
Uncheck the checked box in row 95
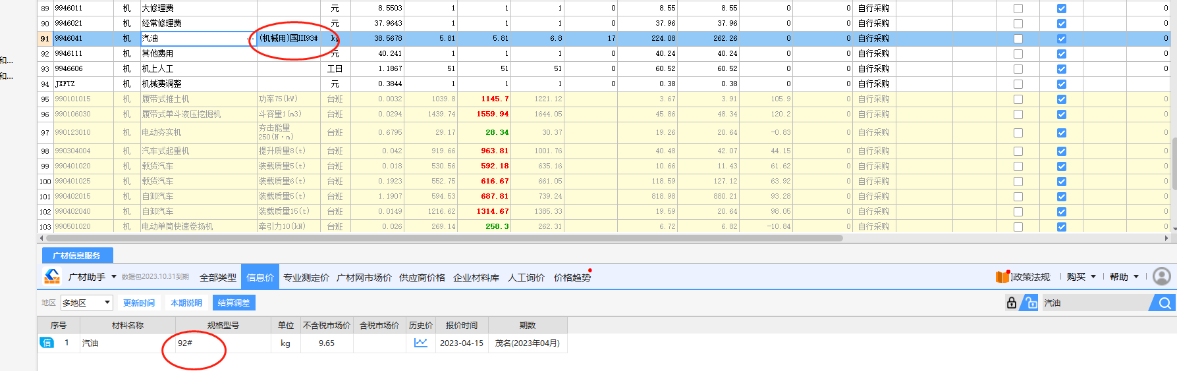(x=1061, y=99)
